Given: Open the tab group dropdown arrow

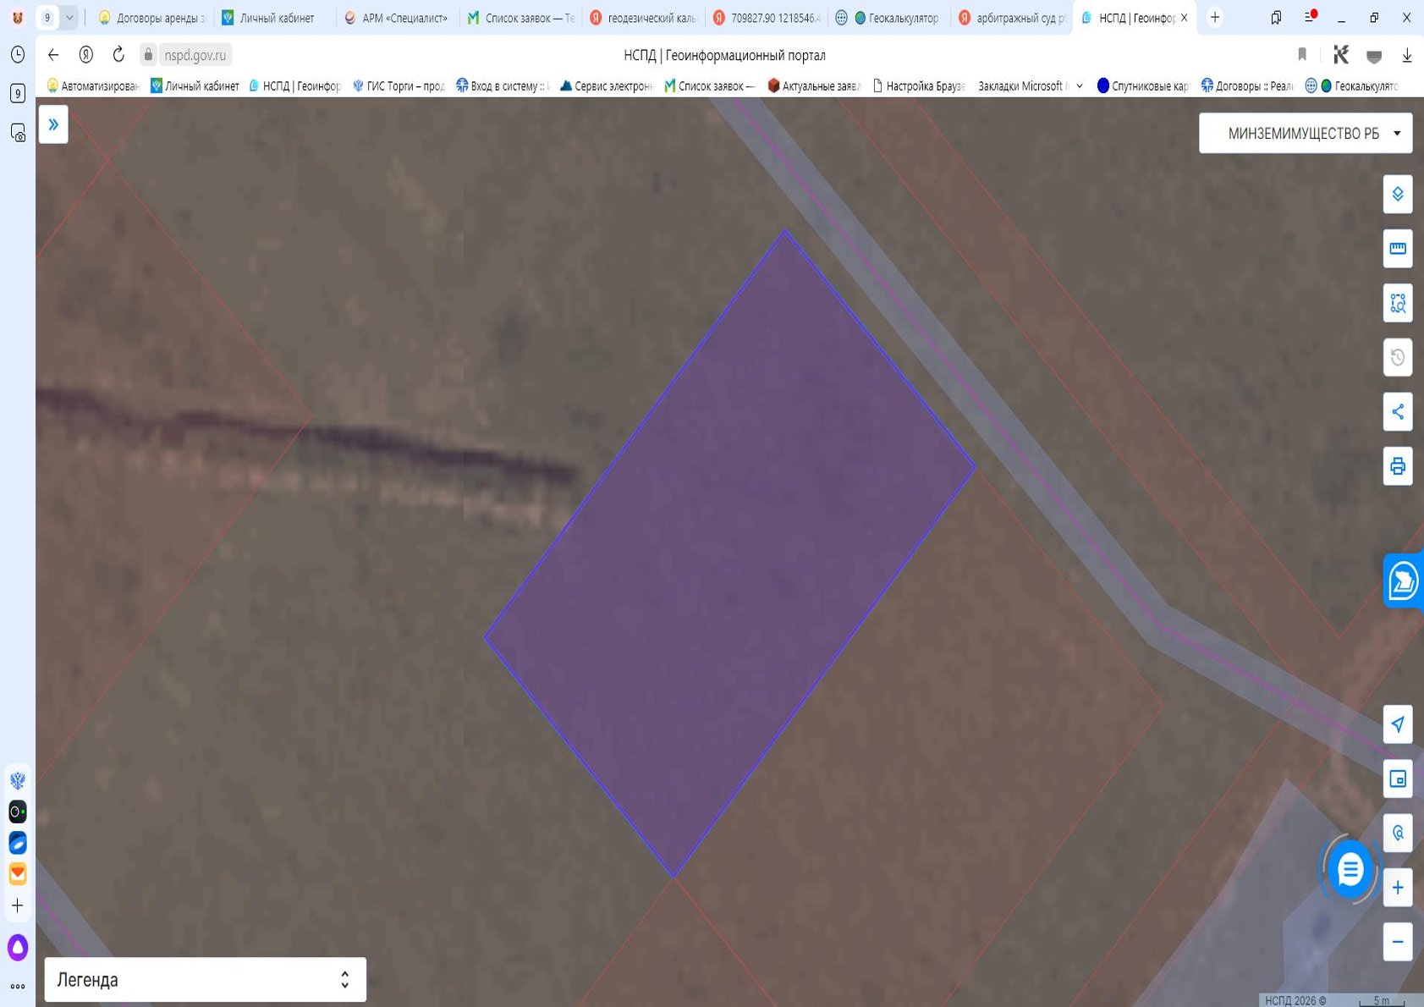Looking at the screenshot, I should (x=69, y=17).
